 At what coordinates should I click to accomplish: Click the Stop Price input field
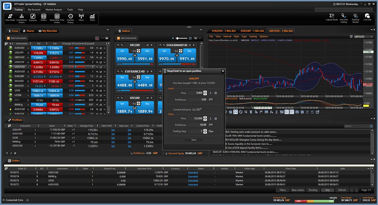point(195,119)
